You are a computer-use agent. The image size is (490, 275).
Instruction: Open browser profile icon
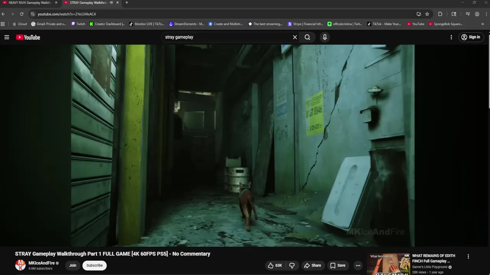(477, 14)
